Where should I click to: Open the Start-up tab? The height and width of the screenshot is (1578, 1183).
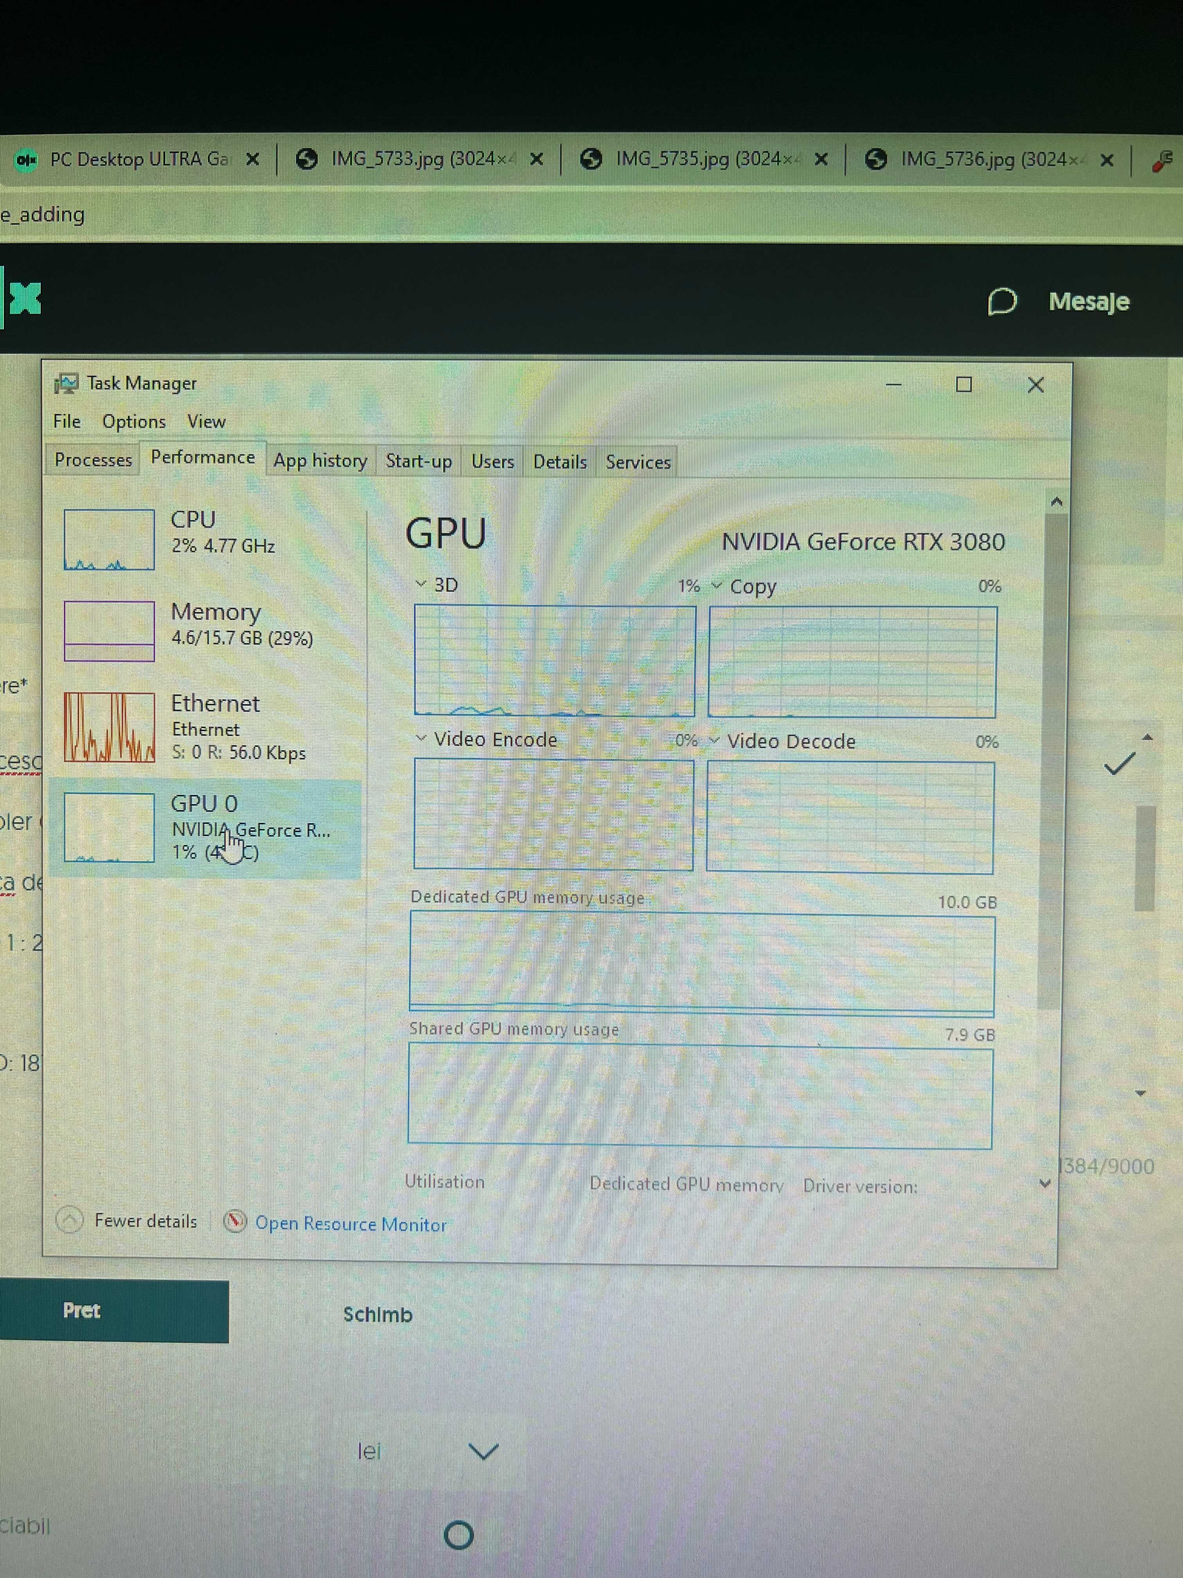click(419, 461)
